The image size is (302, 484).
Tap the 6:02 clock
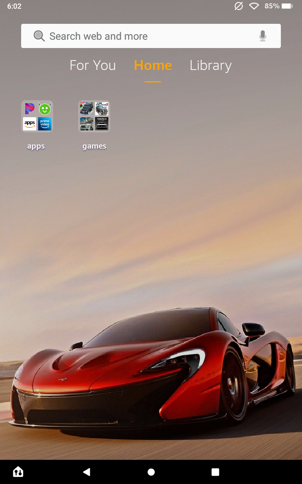[14, 6]
